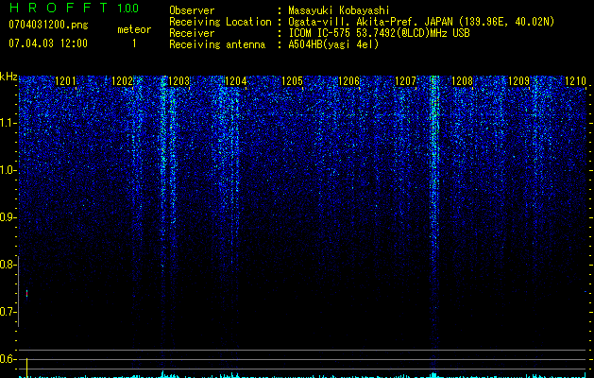The image size is (594, 378).
Task: Click the Receiving Location label
Action: coord(220,22)
